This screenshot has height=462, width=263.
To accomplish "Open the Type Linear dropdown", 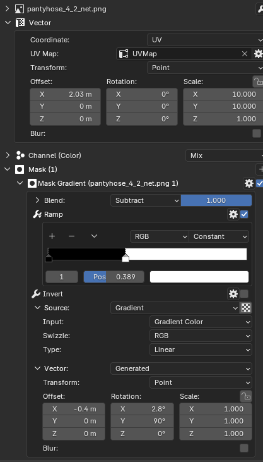I will 201,350.
